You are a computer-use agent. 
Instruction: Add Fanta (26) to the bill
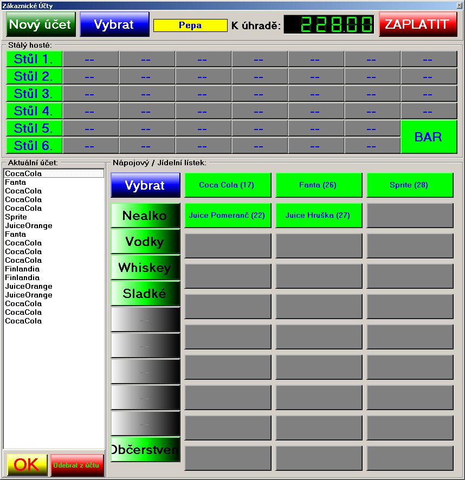click(319, 185)
